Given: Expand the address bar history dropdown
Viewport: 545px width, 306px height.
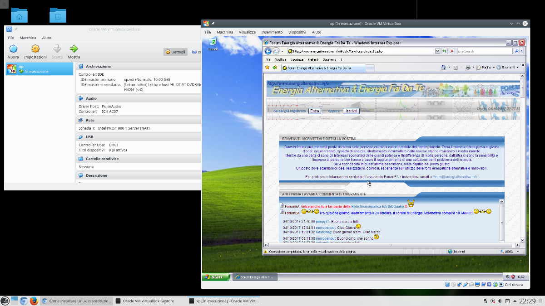Looking at the screenshot, I should pos(437,51).
